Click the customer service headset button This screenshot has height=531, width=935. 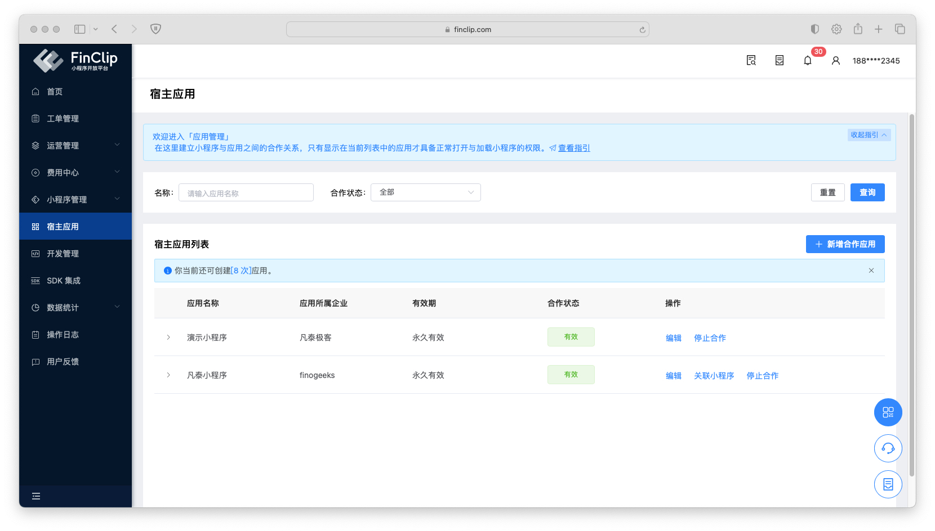coord(888,448)
